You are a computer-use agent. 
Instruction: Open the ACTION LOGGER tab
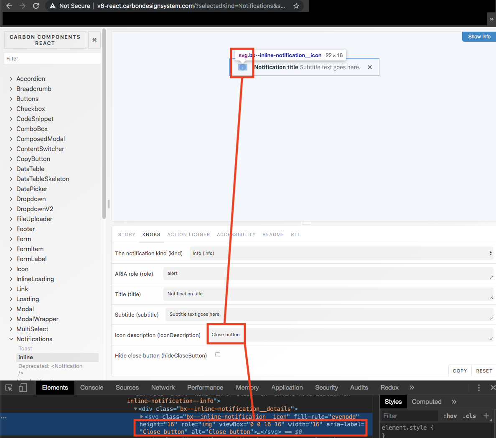pyautogui.click(x=188, y=234)
